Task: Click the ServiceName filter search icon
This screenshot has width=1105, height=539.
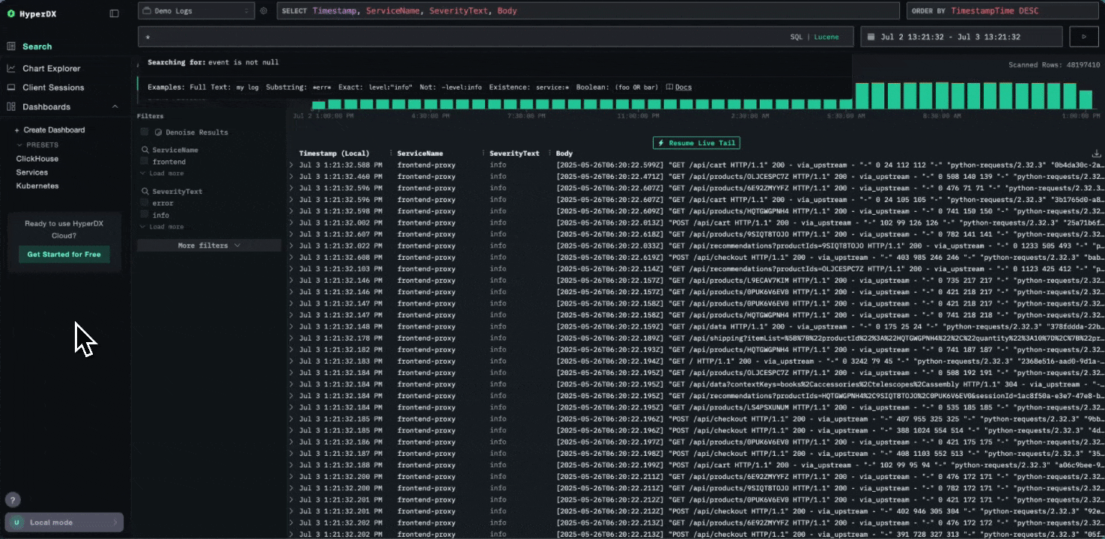Action: click(145, 150)
